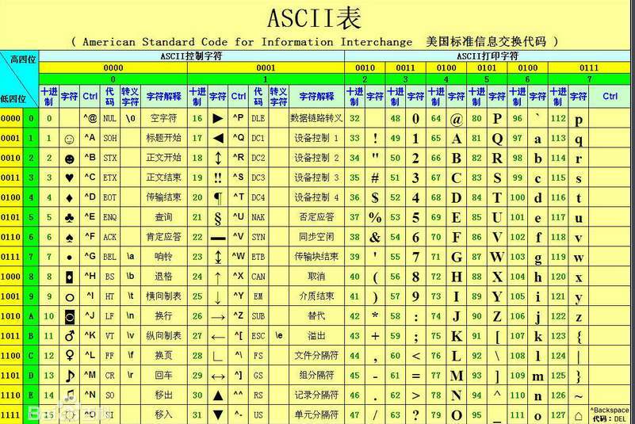Click the 'NUL' code cell

[x=109, y=119]
